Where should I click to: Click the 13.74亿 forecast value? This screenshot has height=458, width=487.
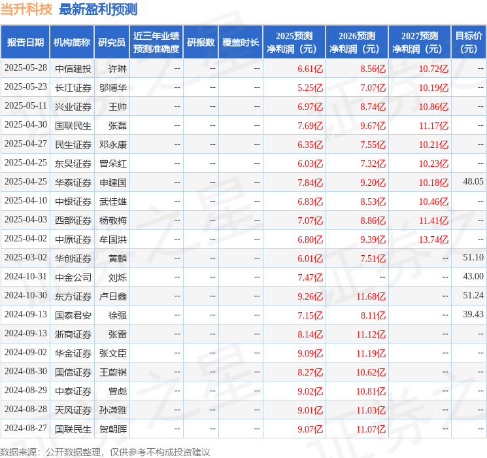tap(433, 239)
